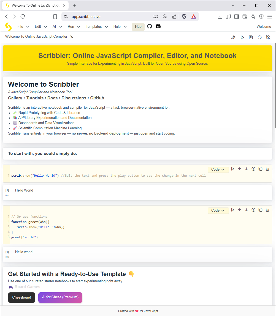Image resolution: width=276 pixels, height=317 pixels.
Task: Run all cells with the play icon
Action: pyautogui.click(x=242, y=37)
